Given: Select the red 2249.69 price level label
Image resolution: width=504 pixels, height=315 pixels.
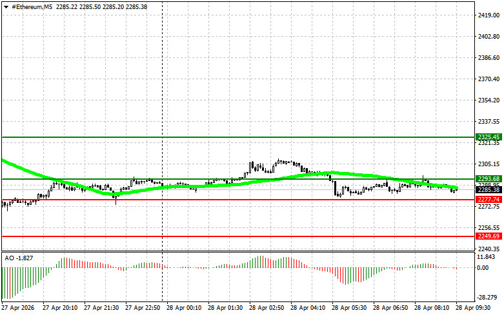Looking at the screenshot, I should click(489, 236).
